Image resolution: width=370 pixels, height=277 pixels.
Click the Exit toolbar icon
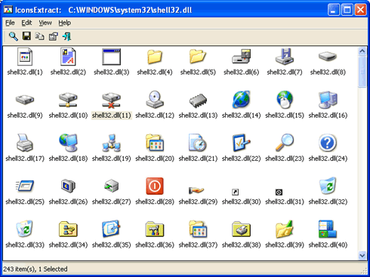pos(66,36)
